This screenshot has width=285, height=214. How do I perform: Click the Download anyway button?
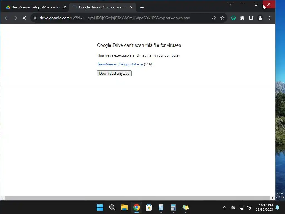[114, 73]
